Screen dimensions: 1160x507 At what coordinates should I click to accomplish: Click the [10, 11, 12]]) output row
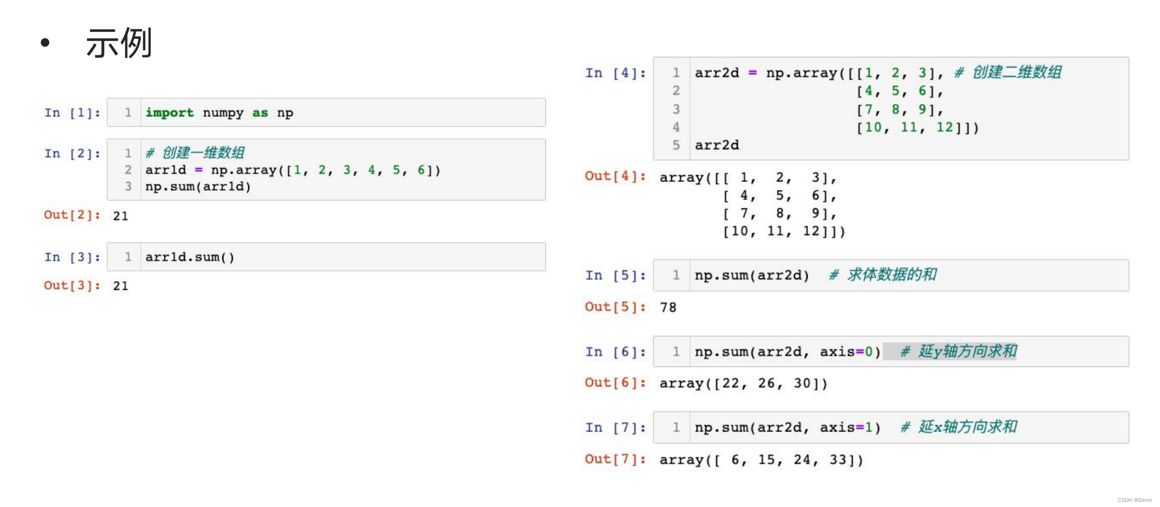pos(784,231)
